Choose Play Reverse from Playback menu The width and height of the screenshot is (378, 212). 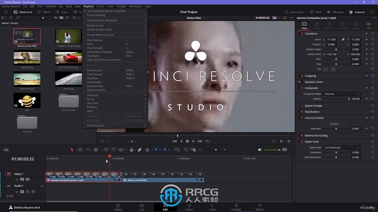(x=115, y=40)
